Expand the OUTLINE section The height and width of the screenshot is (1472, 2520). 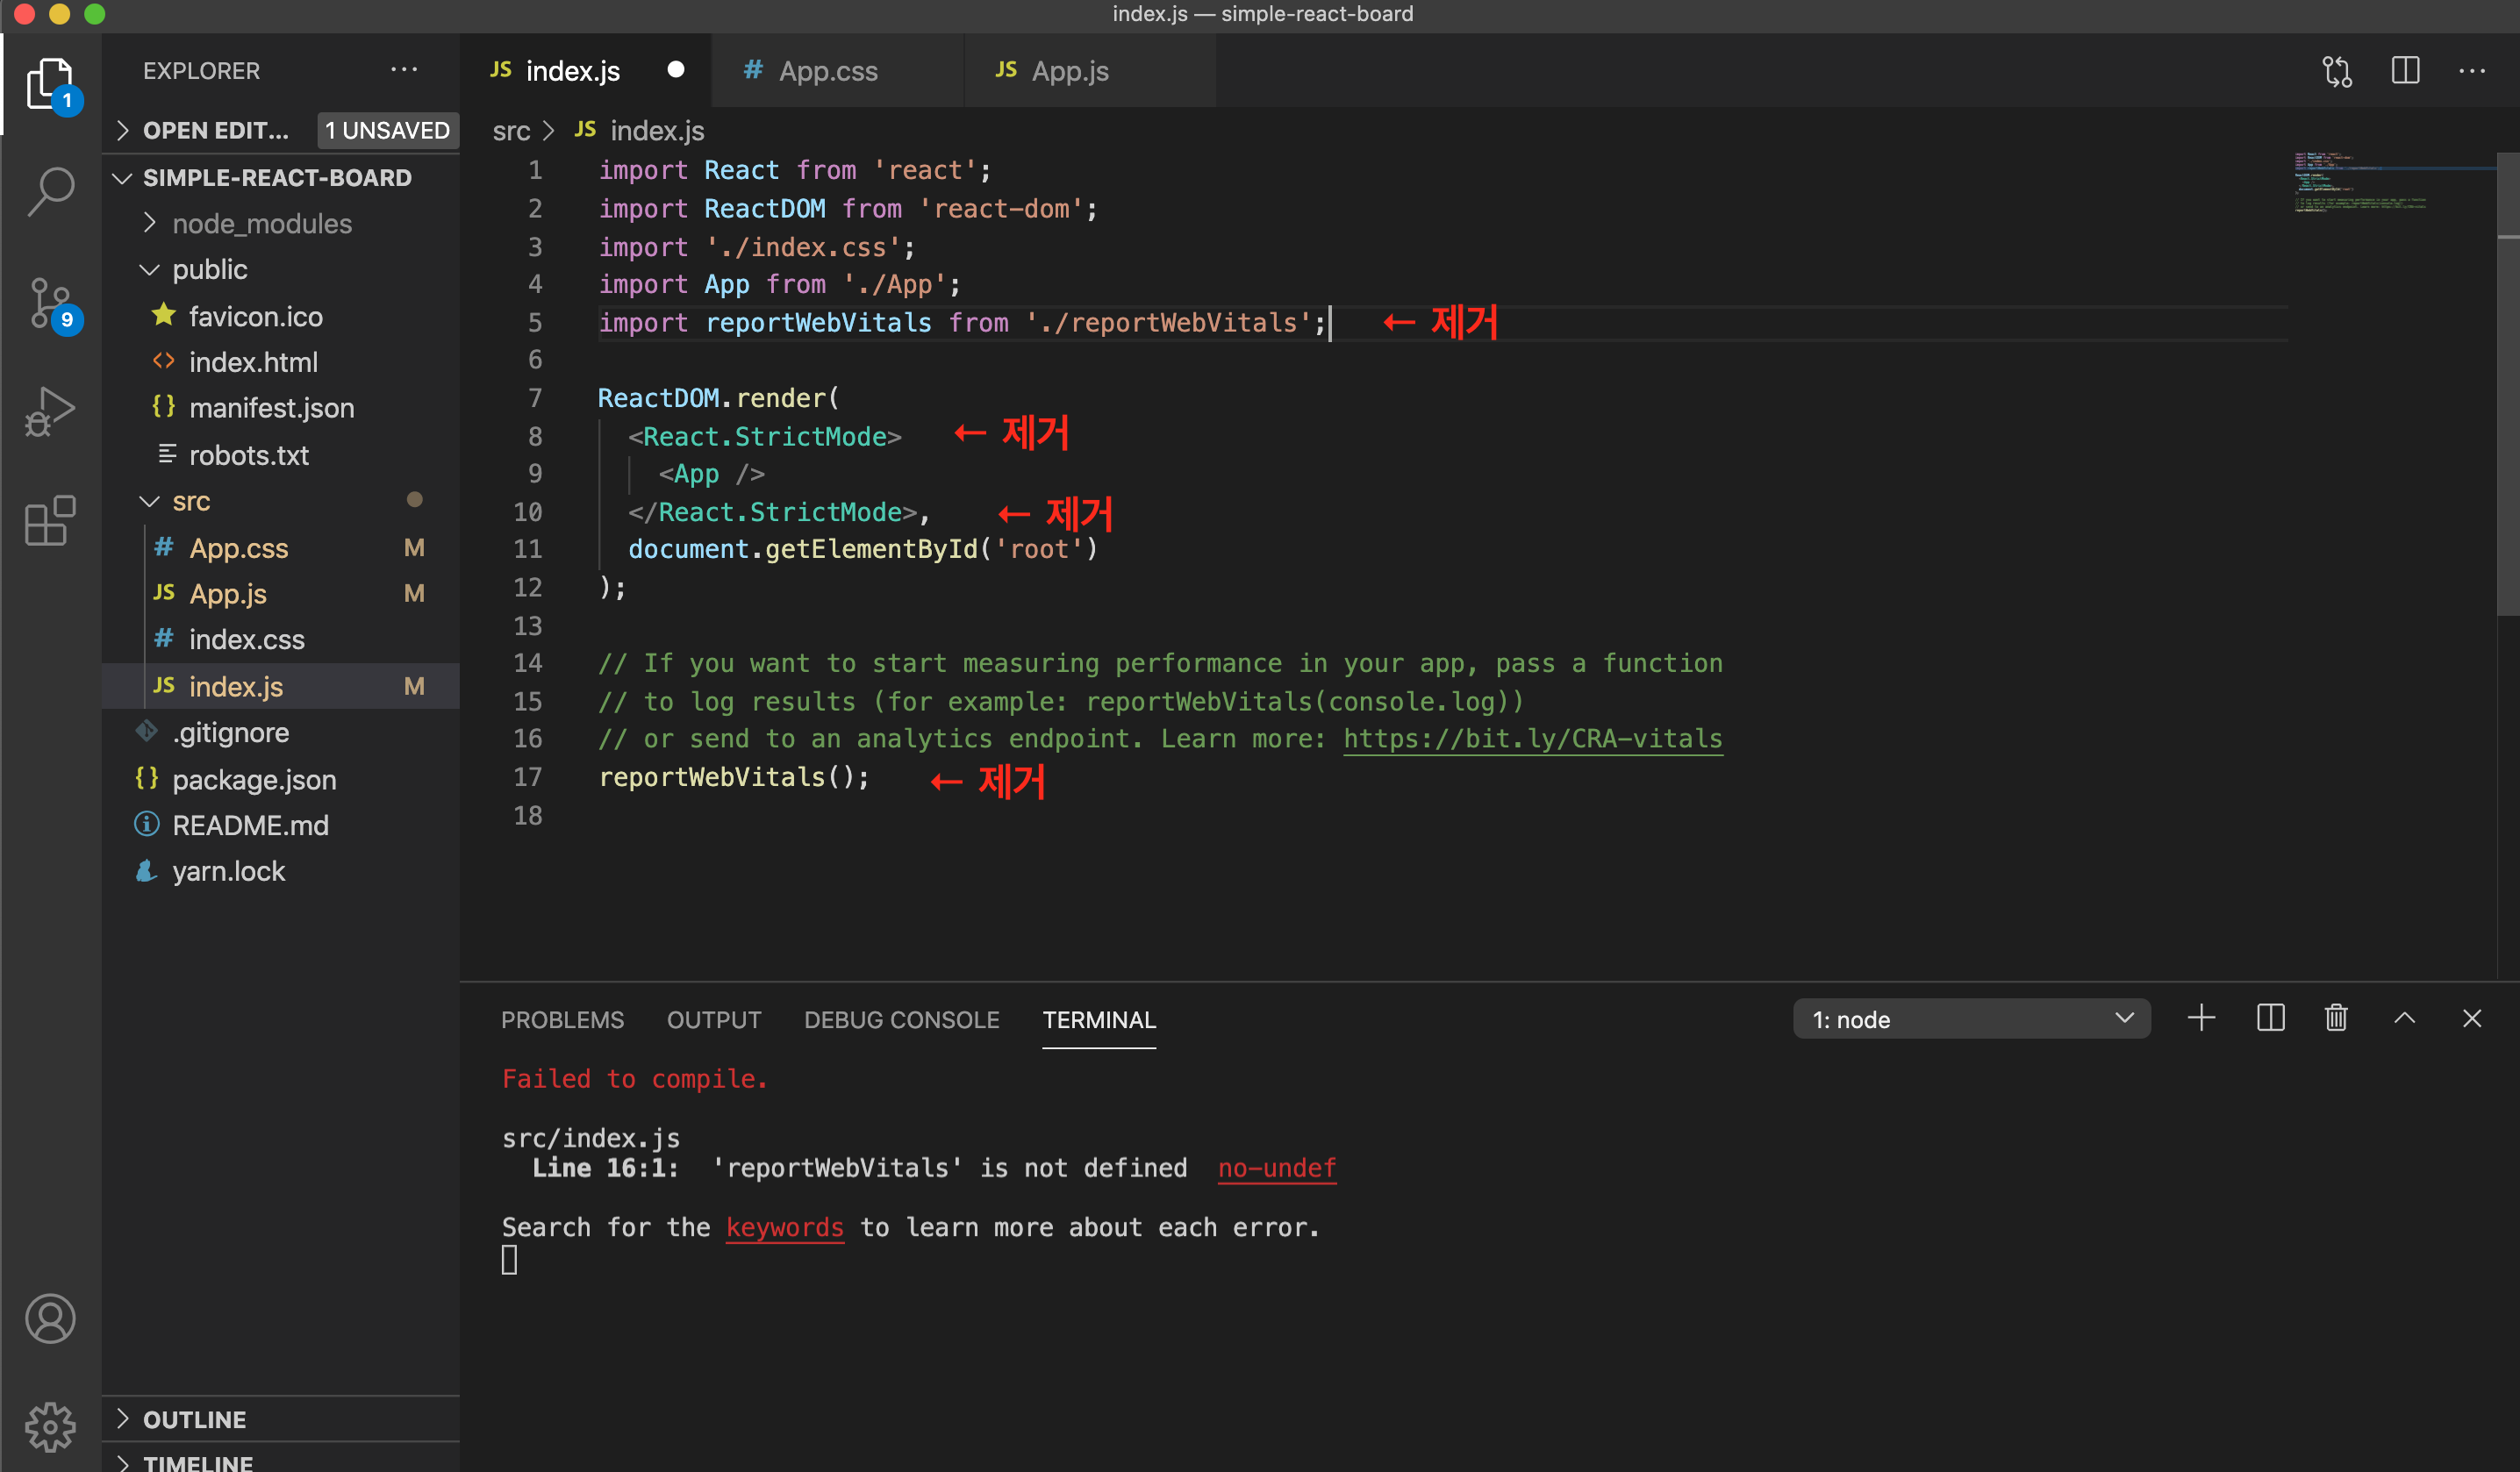194,1419
